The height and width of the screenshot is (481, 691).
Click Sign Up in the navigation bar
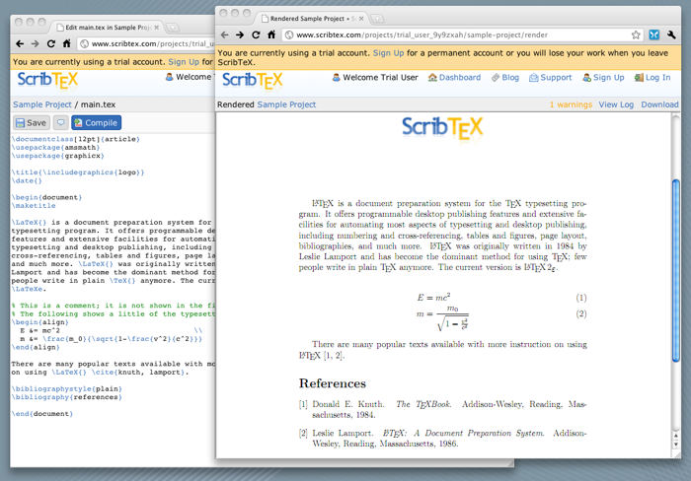point(603,78)
